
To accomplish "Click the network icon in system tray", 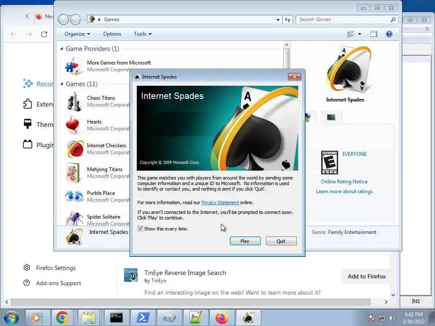I will 382,318.
